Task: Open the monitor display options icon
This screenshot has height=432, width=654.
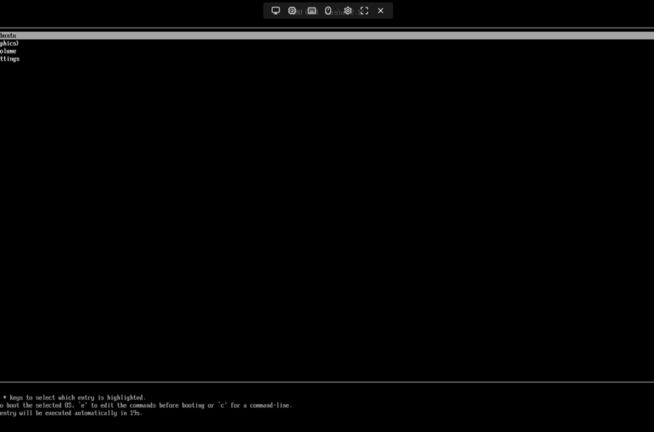Action: 276,10
